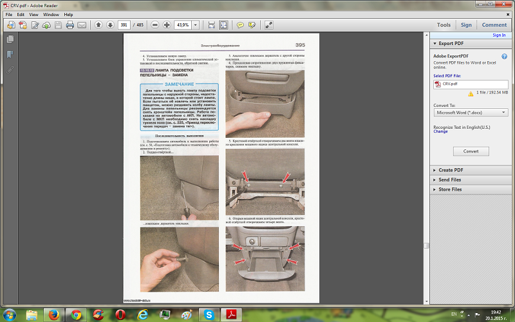The width and height of the screenshot is (515, 322).
Task: Click the Create PDF online toolbar icon
Action: [23, 25]
